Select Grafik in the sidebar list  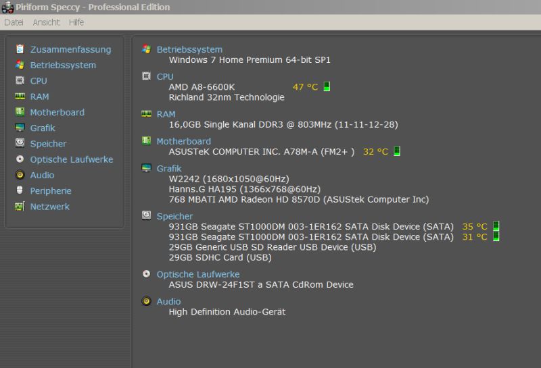(x=43, y=128)
